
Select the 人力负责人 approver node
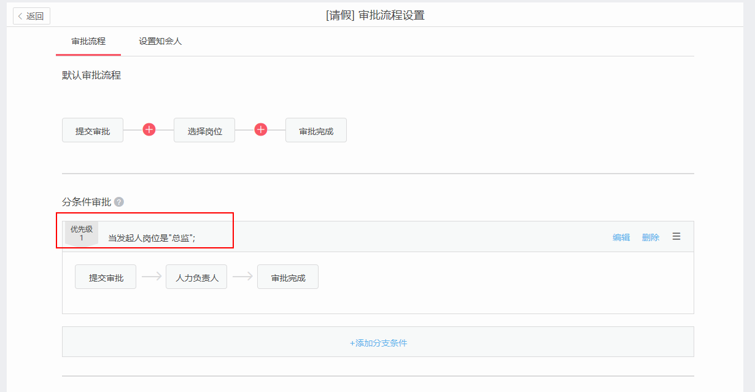[196, 277]
